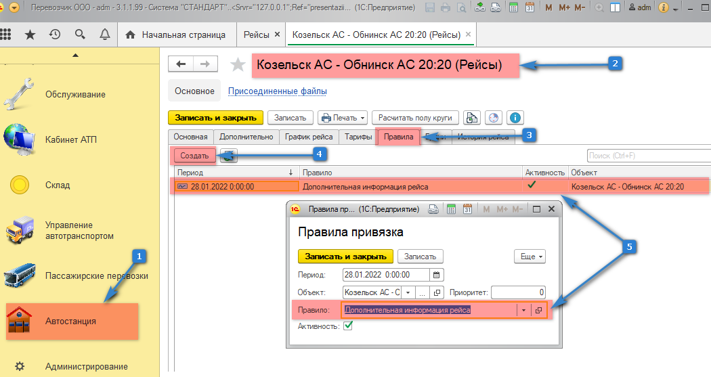Open the График рейса tab
Screen dimensions: 711x377
308,136
